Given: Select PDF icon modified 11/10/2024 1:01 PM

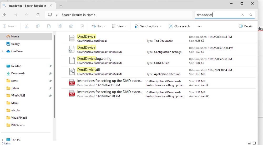Looking at the screenshot, I should pyautogui.click(x=72, y=94).
